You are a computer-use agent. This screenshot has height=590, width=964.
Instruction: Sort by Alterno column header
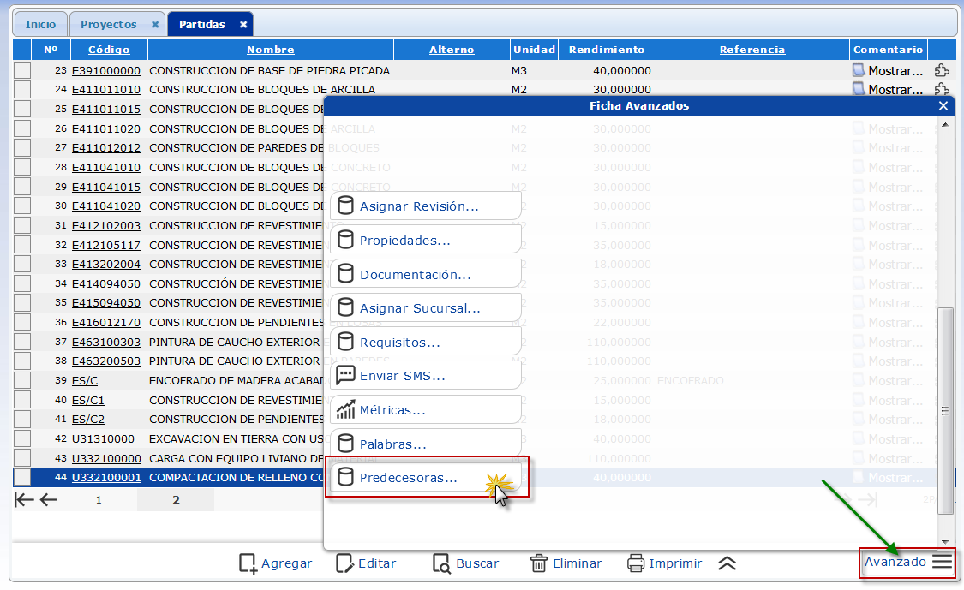452,50
